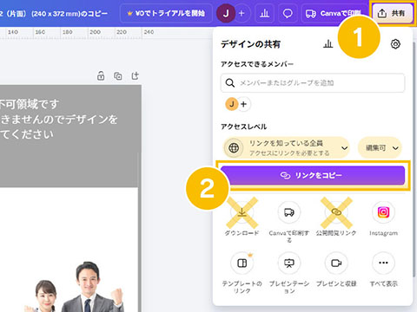Click the リンクをコピー copy link button
417x312 pixels.
click(x=313, y=175)
